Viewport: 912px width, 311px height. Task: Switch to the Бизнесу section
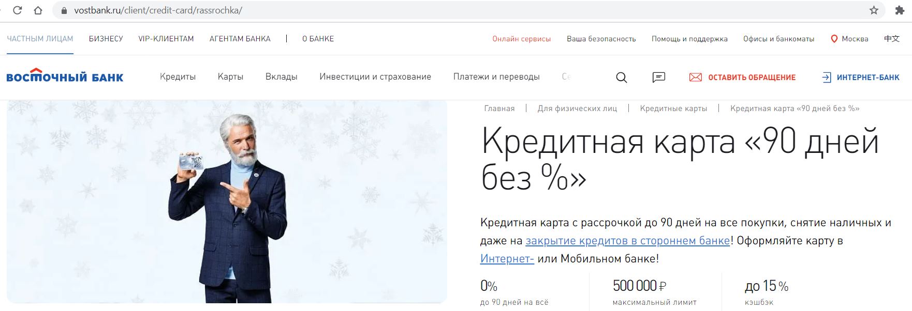(106, 39)
